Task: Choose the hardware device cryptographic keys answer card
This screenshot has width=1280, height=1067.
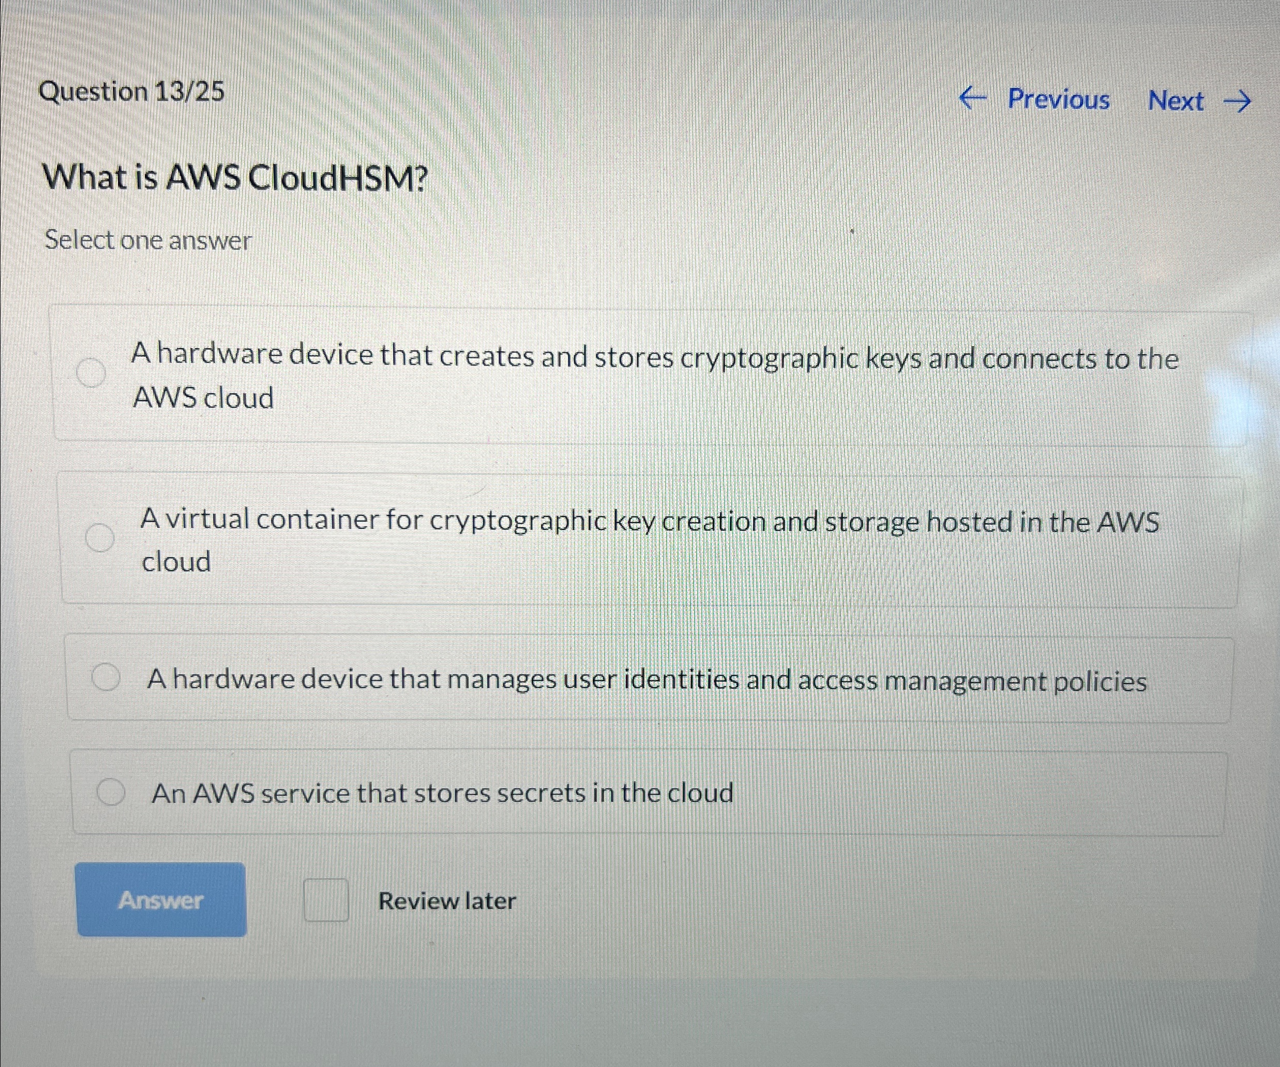Action: pyautogui.click(x=610, y=372)
